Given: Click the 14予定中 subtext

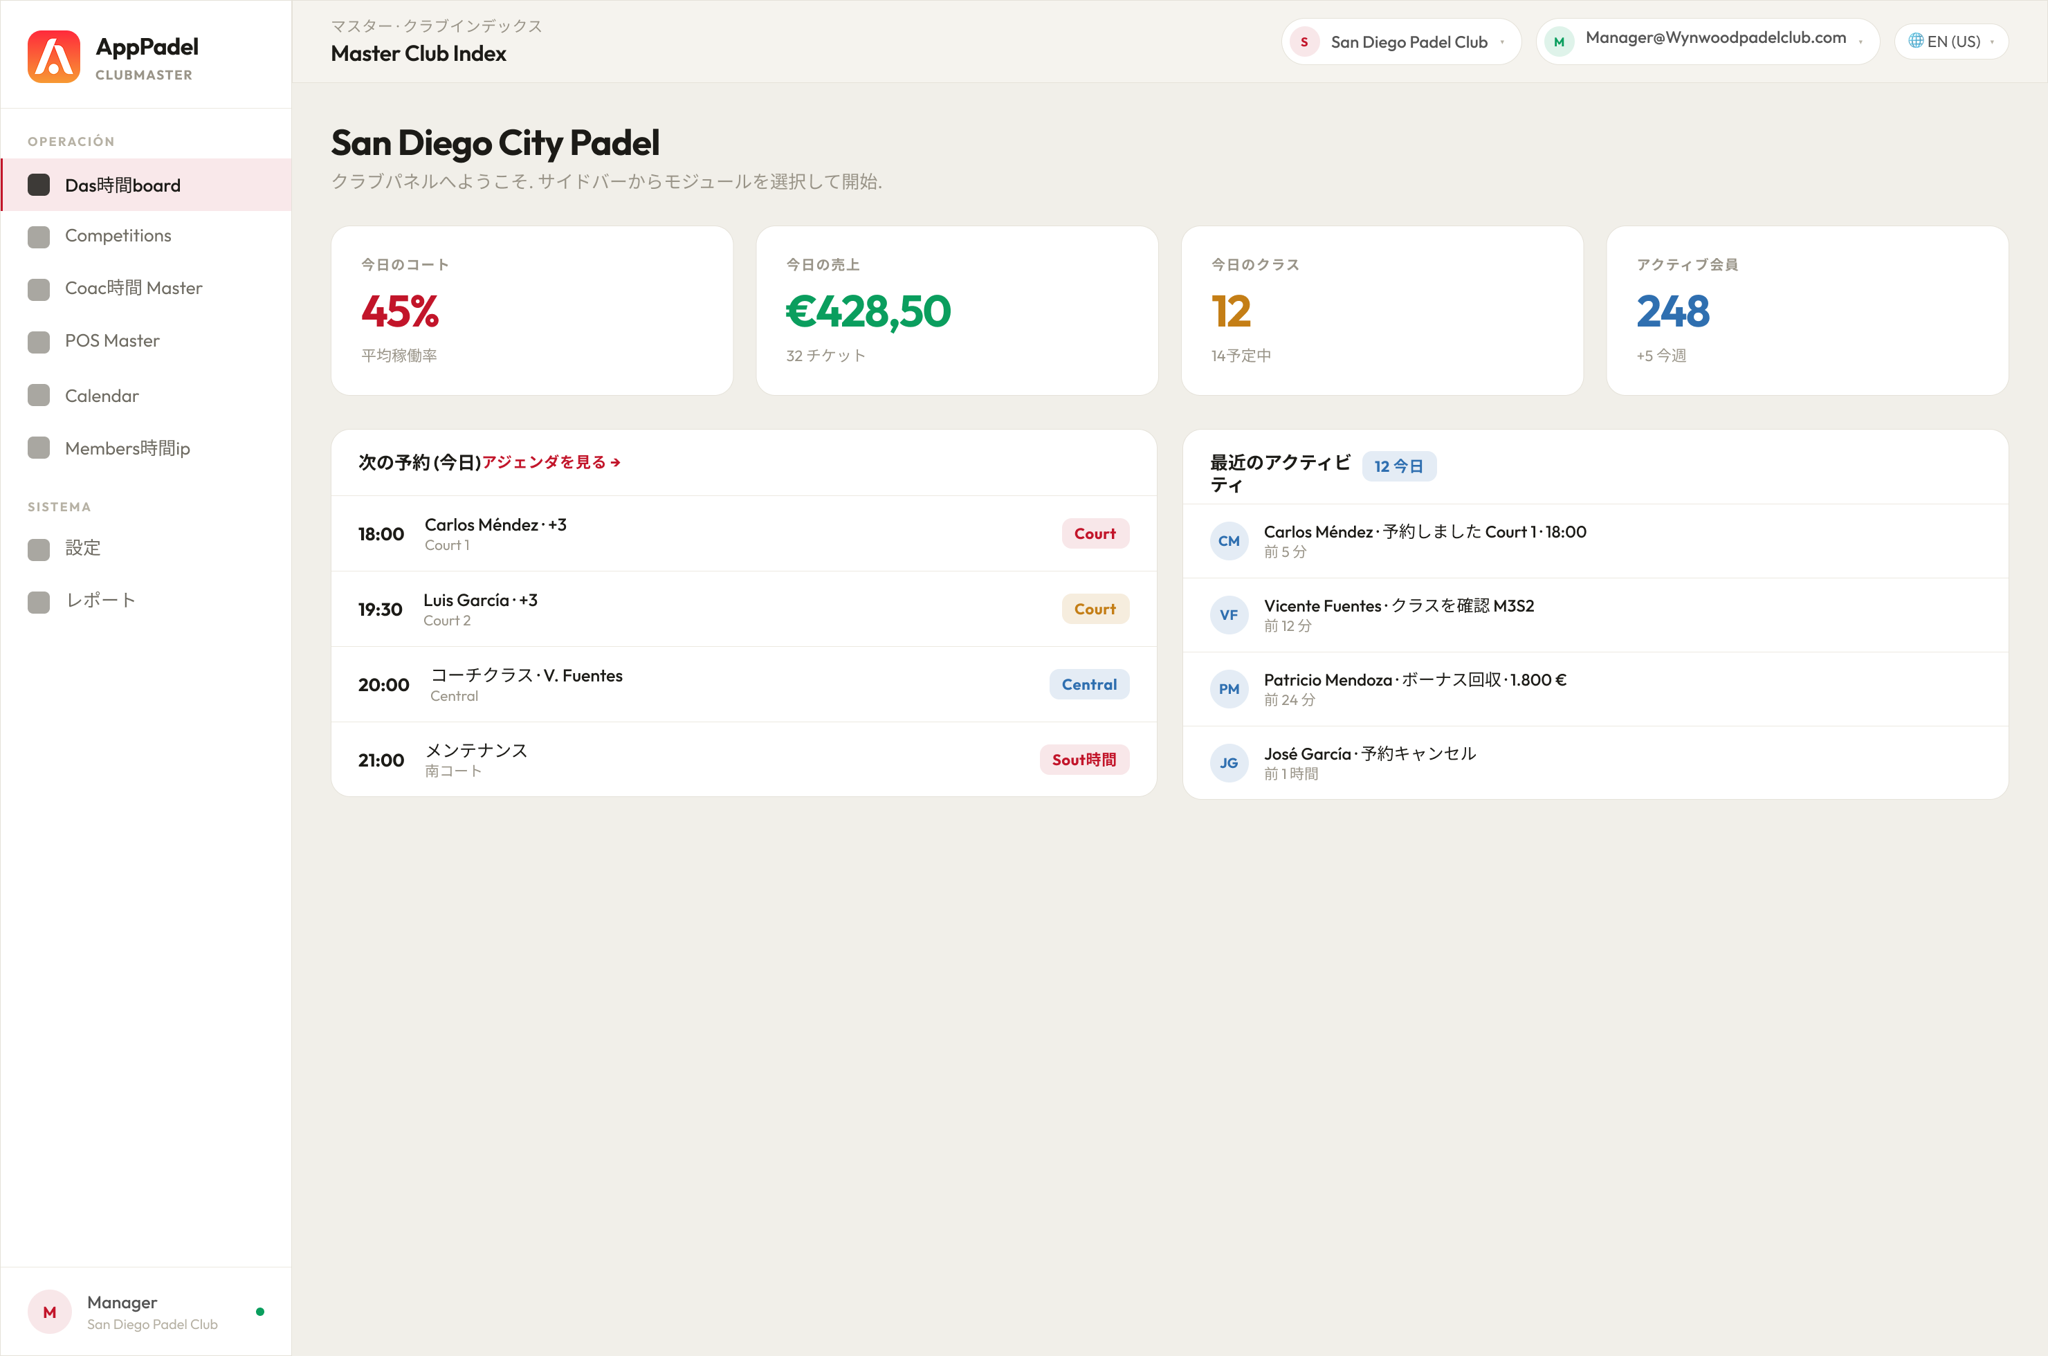Looking at the screenshot, I should tap(1241, 356).
